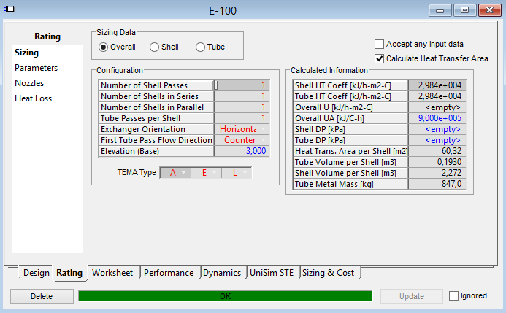Click Overall U empty value cell
Viewport: 506px width, 313px height.
[x=437, y=107]
